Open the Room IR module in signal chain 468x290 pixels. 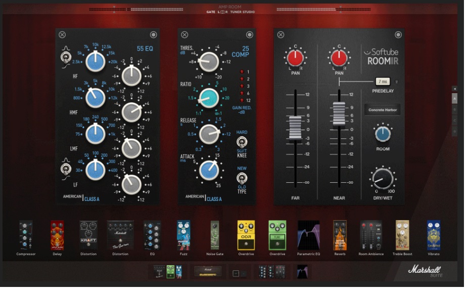[x=280, y=271]
